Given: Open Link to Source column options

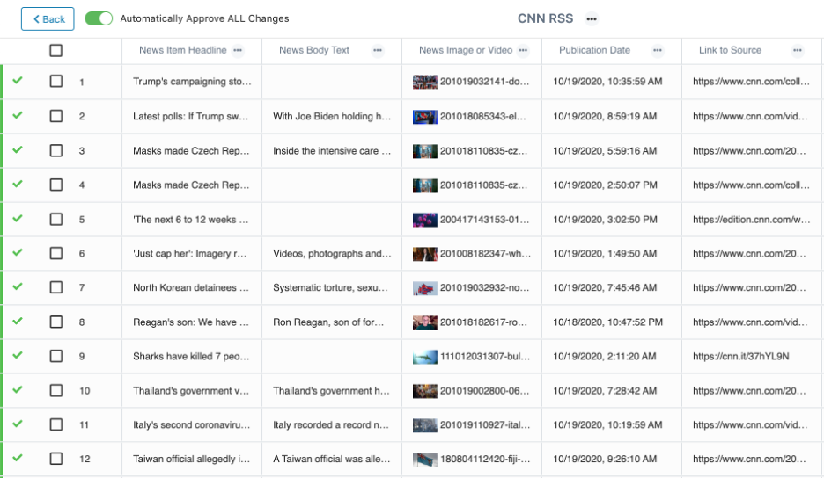Looking at the screenshot, I should coord(798,50).
